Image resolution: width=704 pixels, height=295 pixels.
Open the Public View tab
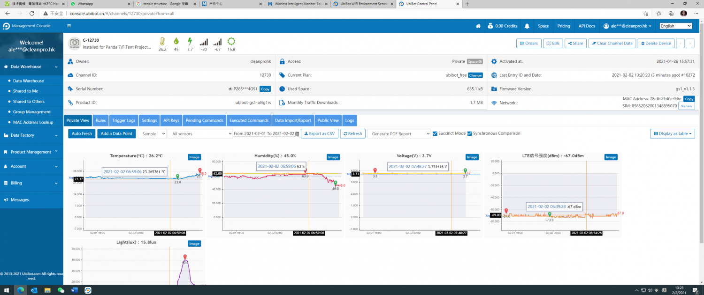pyautogui.click(x=328, y=120)
